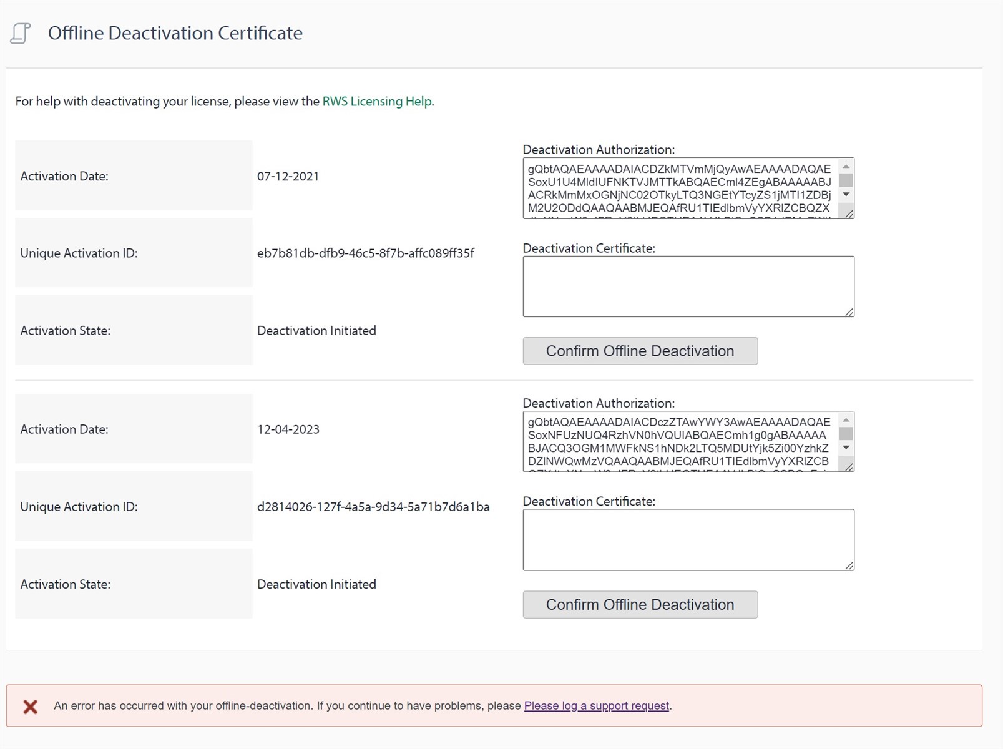Click scroll-down arrow on first Deactivation Authorization box

846,195
